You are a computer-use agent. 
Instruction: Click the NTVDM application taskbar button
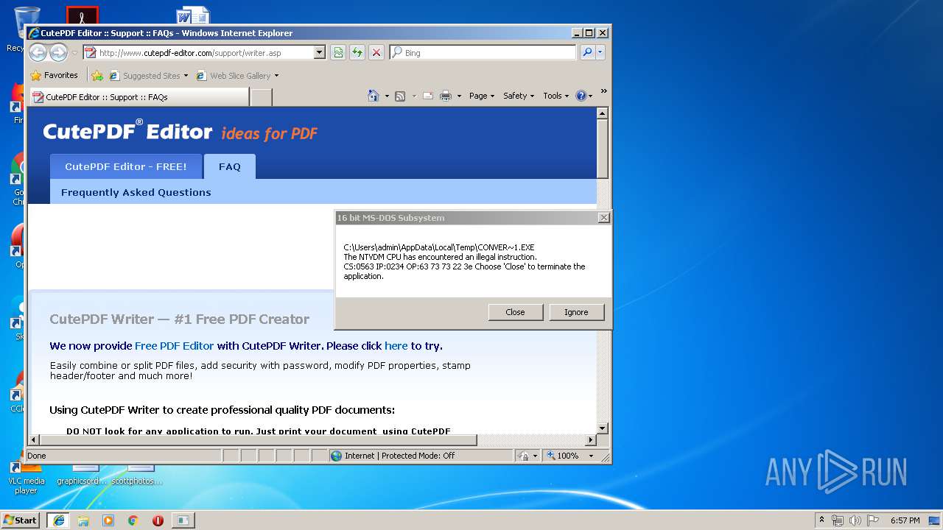point(183,520)
